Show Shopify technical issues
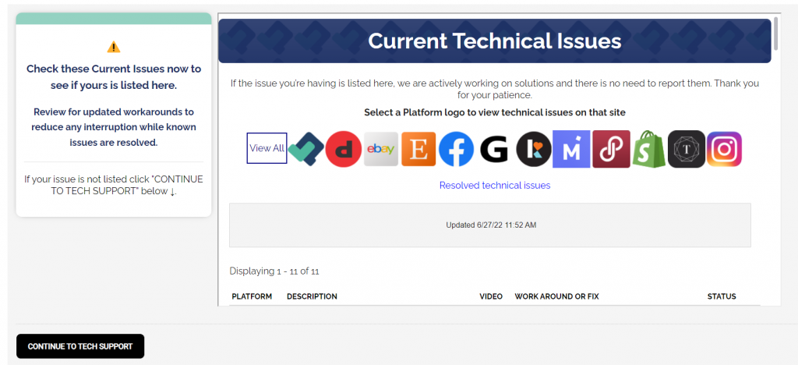Viewport: 798px width, 365px height. 648,149
